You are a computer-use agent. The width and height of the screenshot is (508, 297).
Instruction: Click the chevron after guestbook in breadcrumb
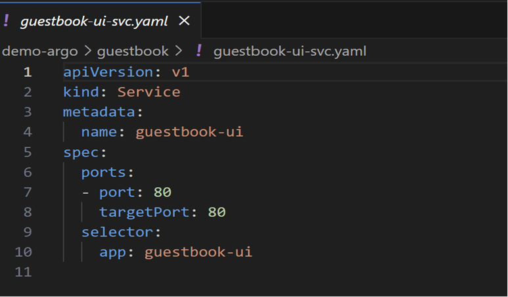click(178, 51)
